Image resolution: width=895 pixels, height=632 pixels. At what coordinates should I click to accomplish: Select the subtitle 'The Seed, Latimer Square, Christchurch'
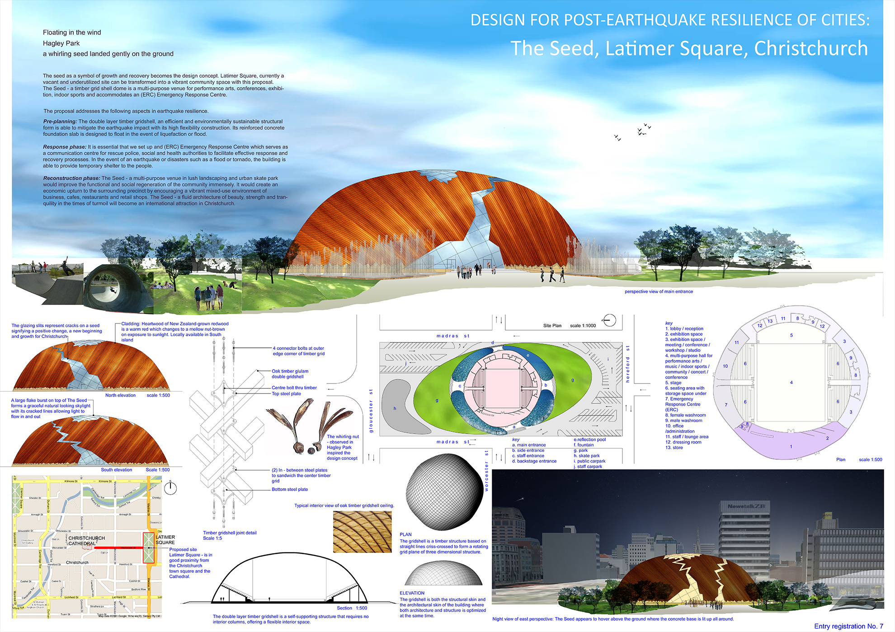pos(689,48)
